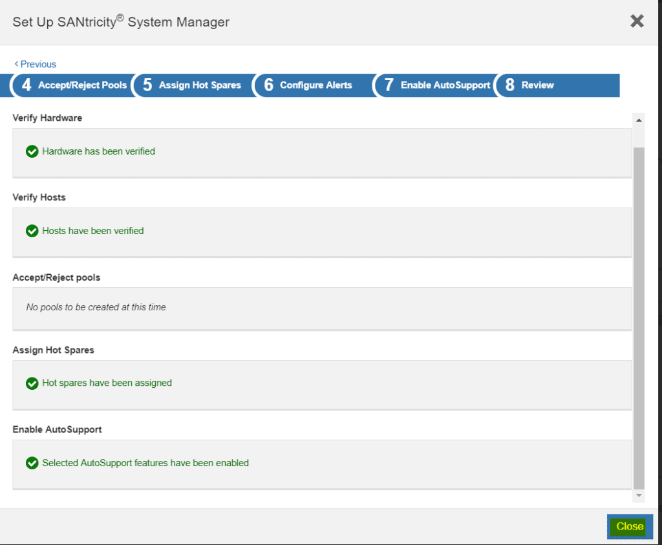The image size is (662, 545).
Task: Click the checkmark icon next to Hosts verified
Action: click(x=32, y=231)
